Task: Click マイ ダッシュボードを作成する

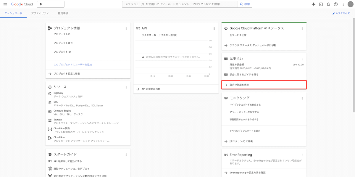Action: click(245, 105)
